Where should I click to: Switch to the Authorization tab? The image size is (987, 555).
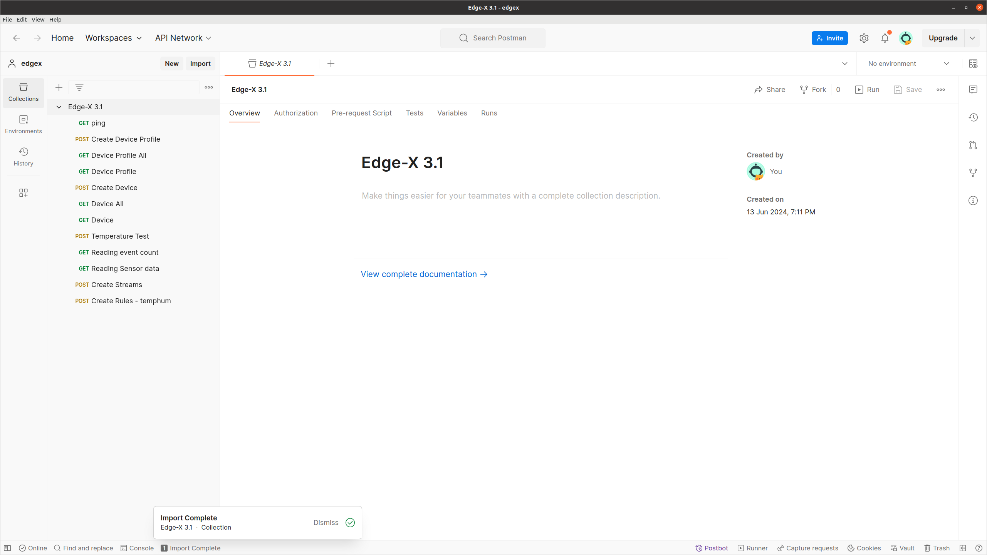coord(296,113)
